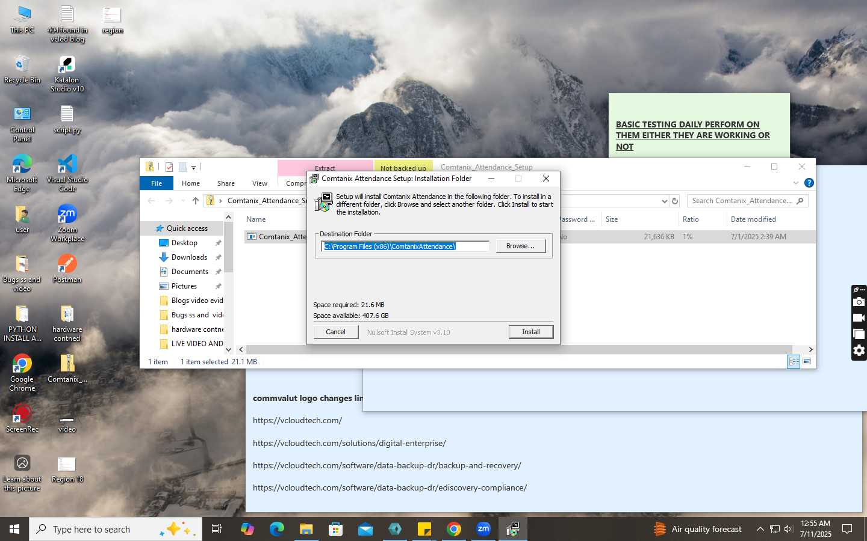Open Sticky Notes from taskbar
The height and width of the screenshot is (541, 867).
(424, 529)
